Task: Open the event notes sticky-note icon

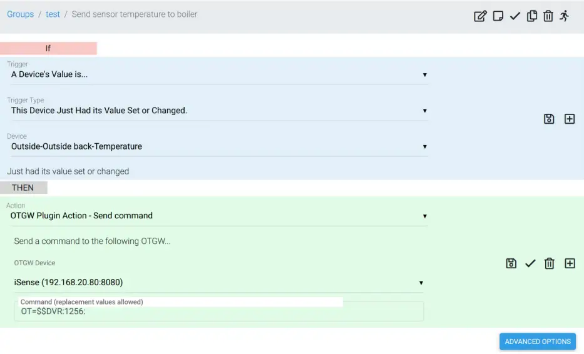Action: click(x=498, y=16)
